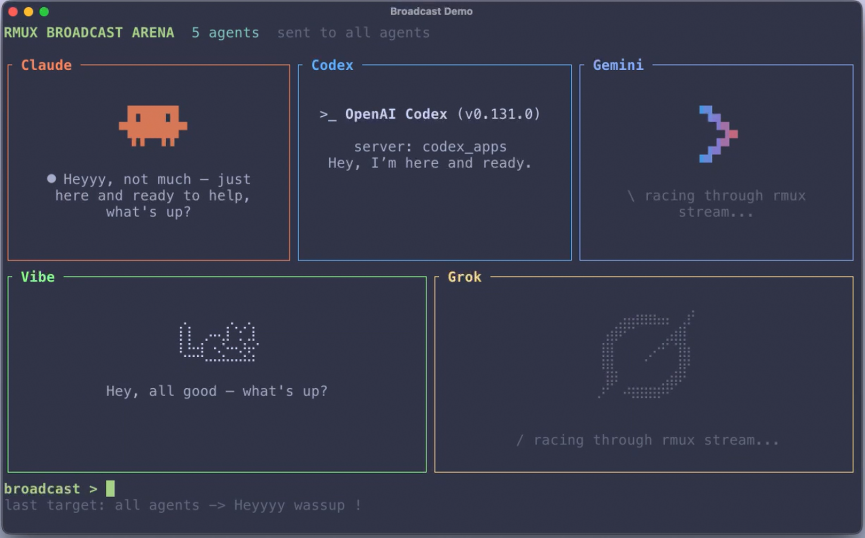Click Grok's 'racing through rmux stream...' status
The height and width of the screenshot is (538, 865).
(x=647, y=440)
